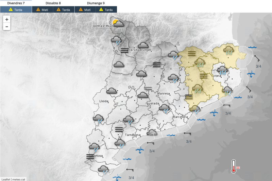
Task: Zoom out on the map
Action: point(7,27)
